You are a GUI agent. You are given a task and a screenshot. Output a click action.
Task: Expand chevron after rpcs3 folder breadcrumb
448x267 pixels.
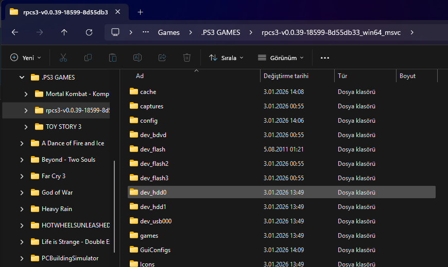(x=412, y=32)
